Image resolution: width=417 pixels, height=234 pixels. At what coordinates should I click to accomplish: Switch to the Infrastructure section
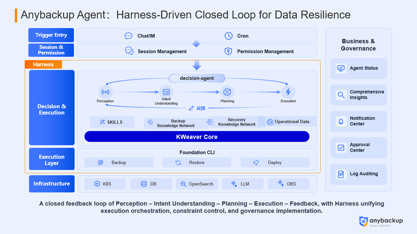pyautogui.click(x=51, y=184)
